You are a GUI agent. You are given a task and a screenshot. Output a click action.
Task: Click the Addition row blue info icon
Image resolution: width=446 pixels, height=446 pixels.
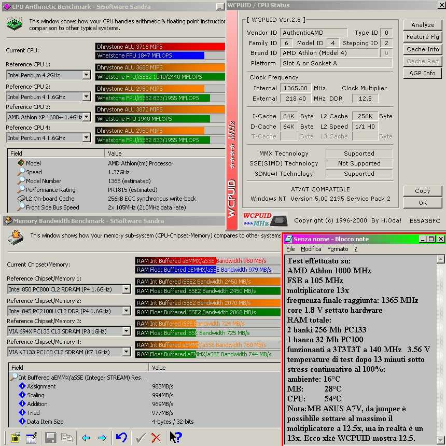22,403
